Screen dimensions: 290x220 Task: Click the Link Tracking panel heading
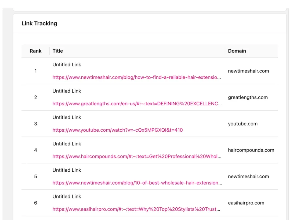click(x=39, y=23)
